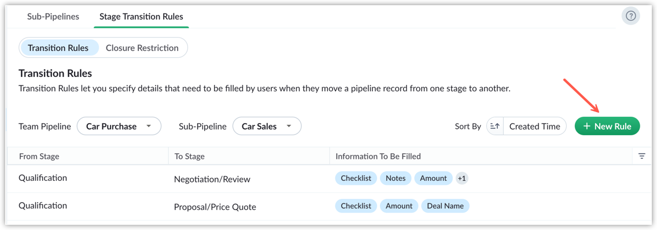Image resolution: width=657 pixels, height=230 pixels.
Task: Click the Notes tag in first rule
Action: [x=396, y=178]
